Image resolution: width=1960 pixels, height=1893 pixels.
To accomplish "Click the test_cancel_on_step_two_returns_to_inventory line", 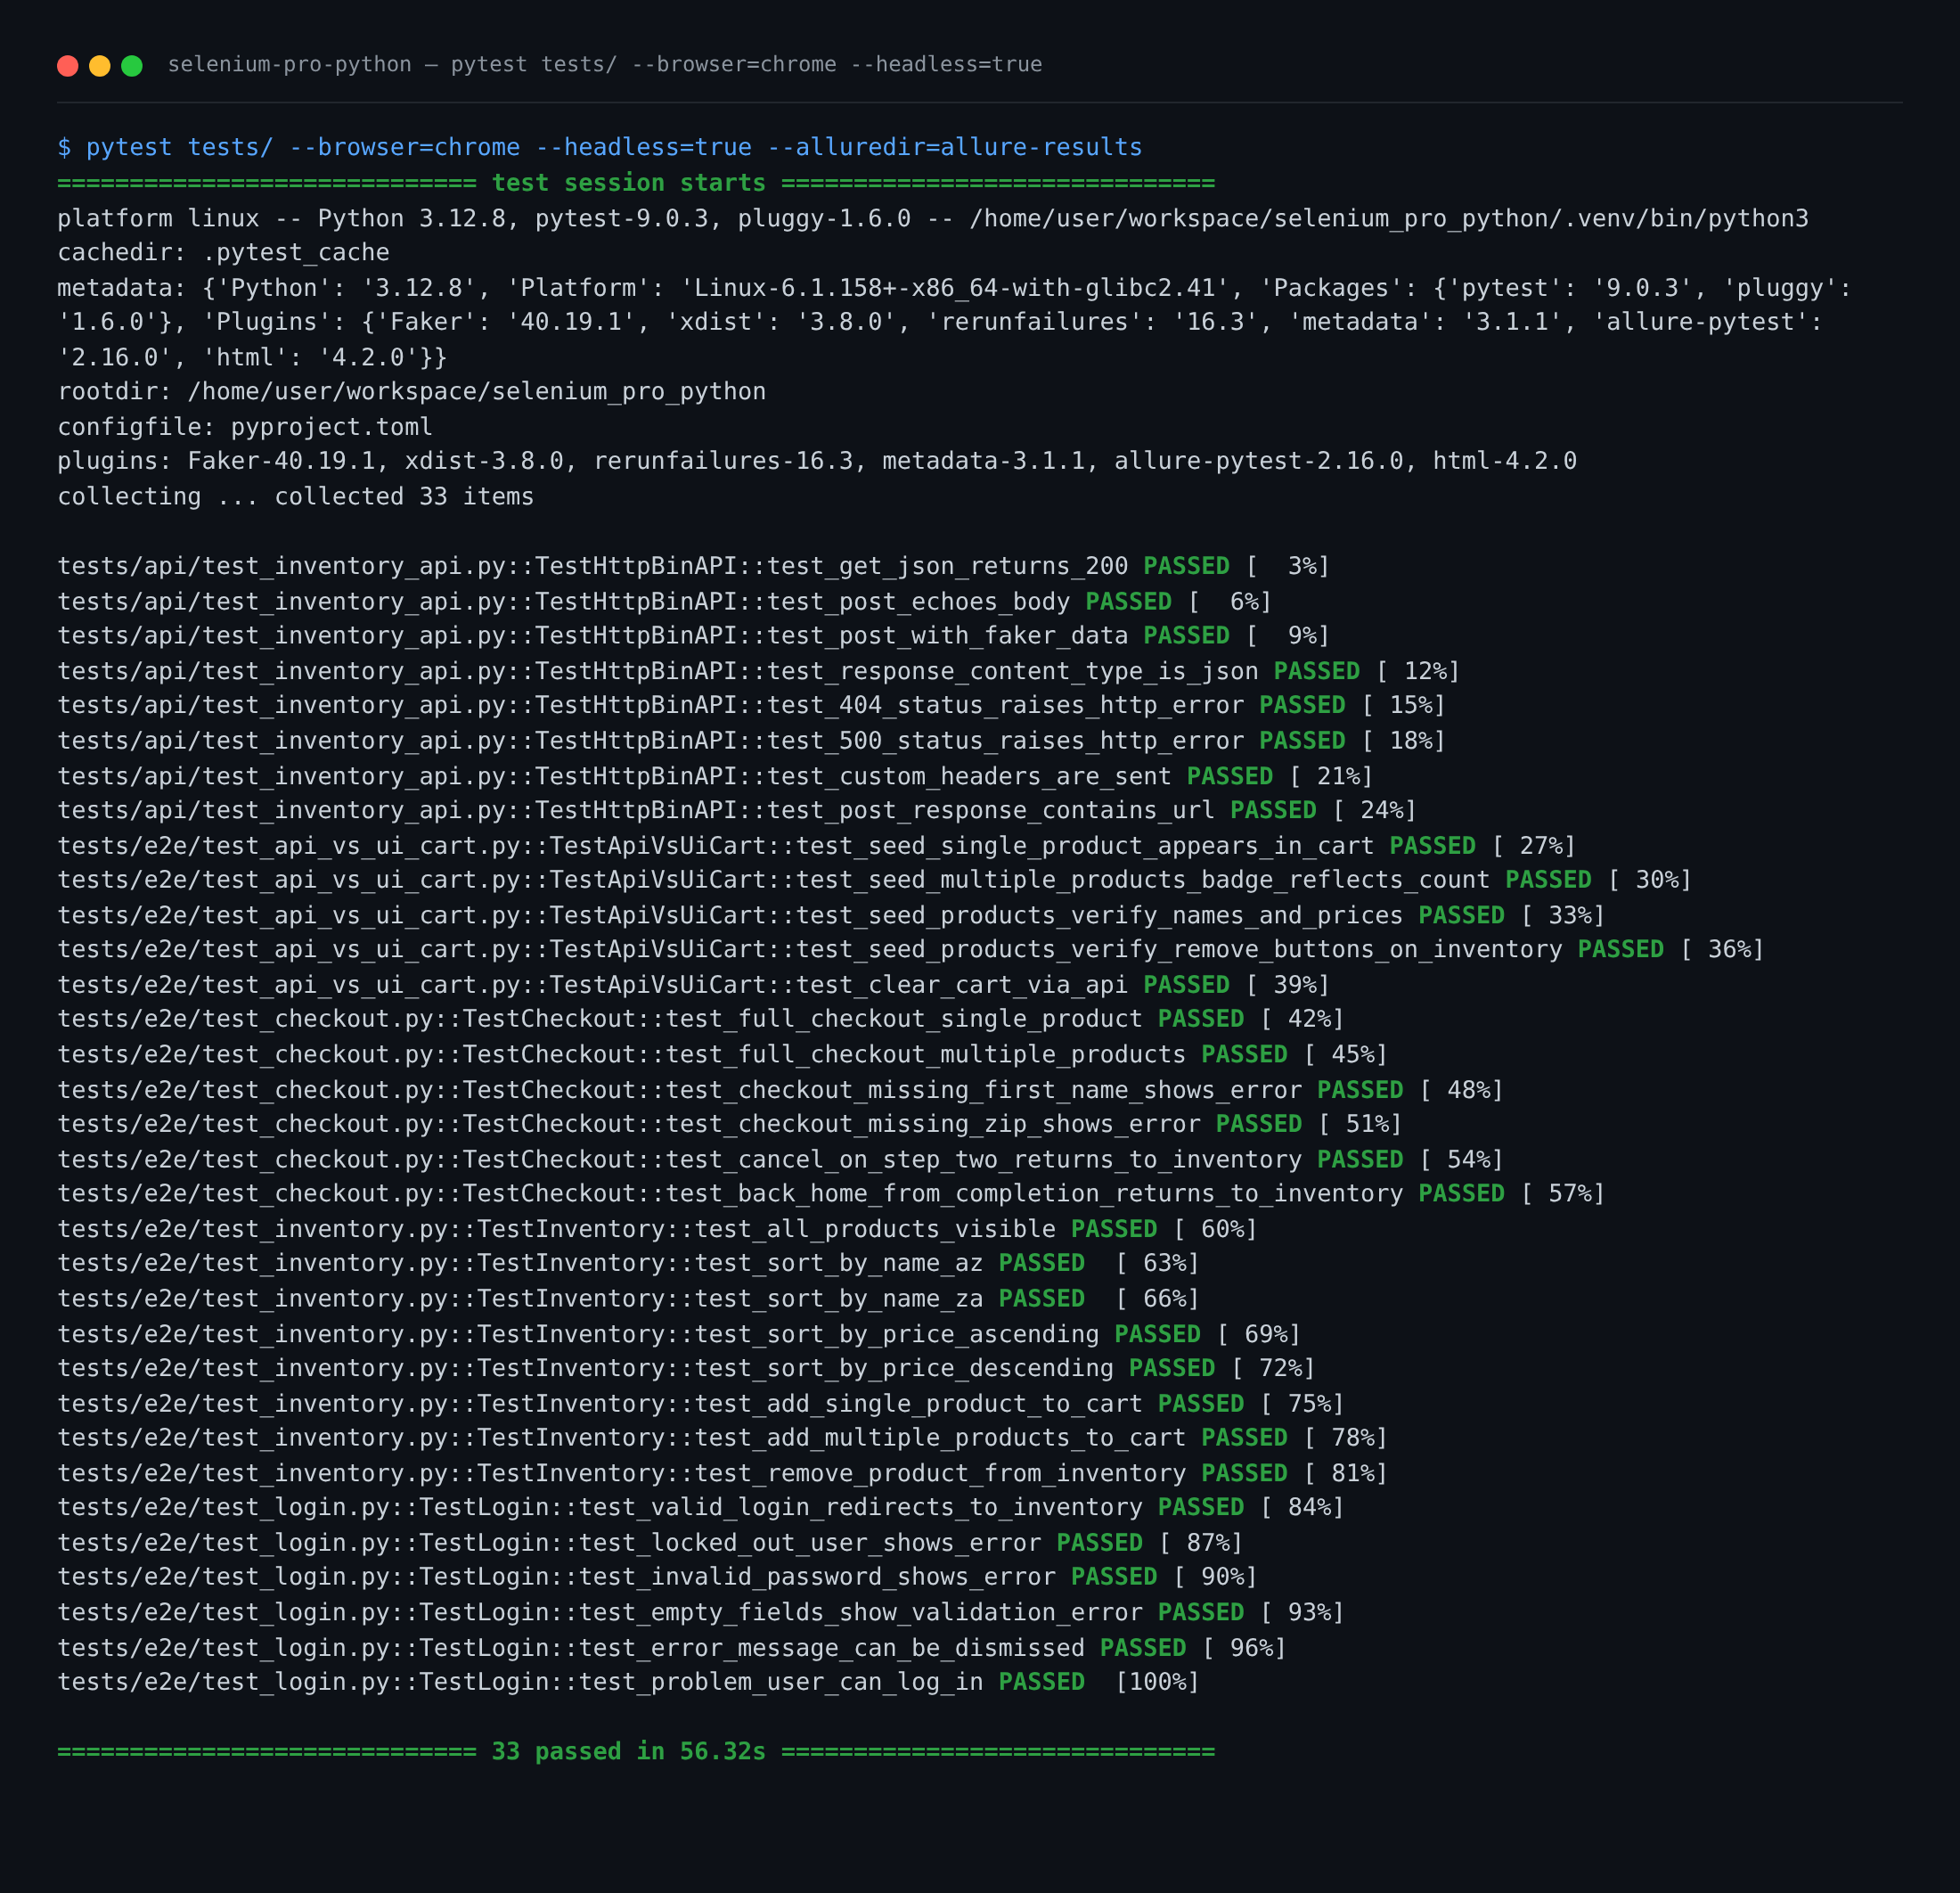I will (x=781, y=1160).
